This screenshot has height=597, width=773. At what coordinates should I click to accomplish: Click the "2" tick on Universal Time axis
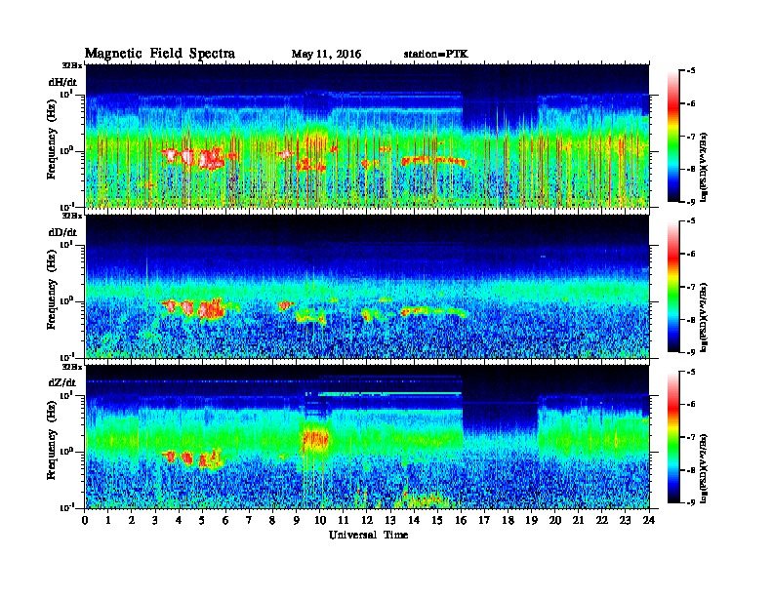[x=132, y=520]
